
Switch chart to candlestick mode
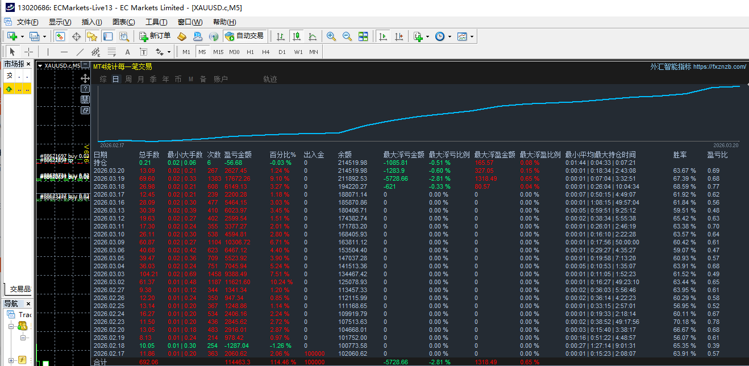(x=296, y=36)
